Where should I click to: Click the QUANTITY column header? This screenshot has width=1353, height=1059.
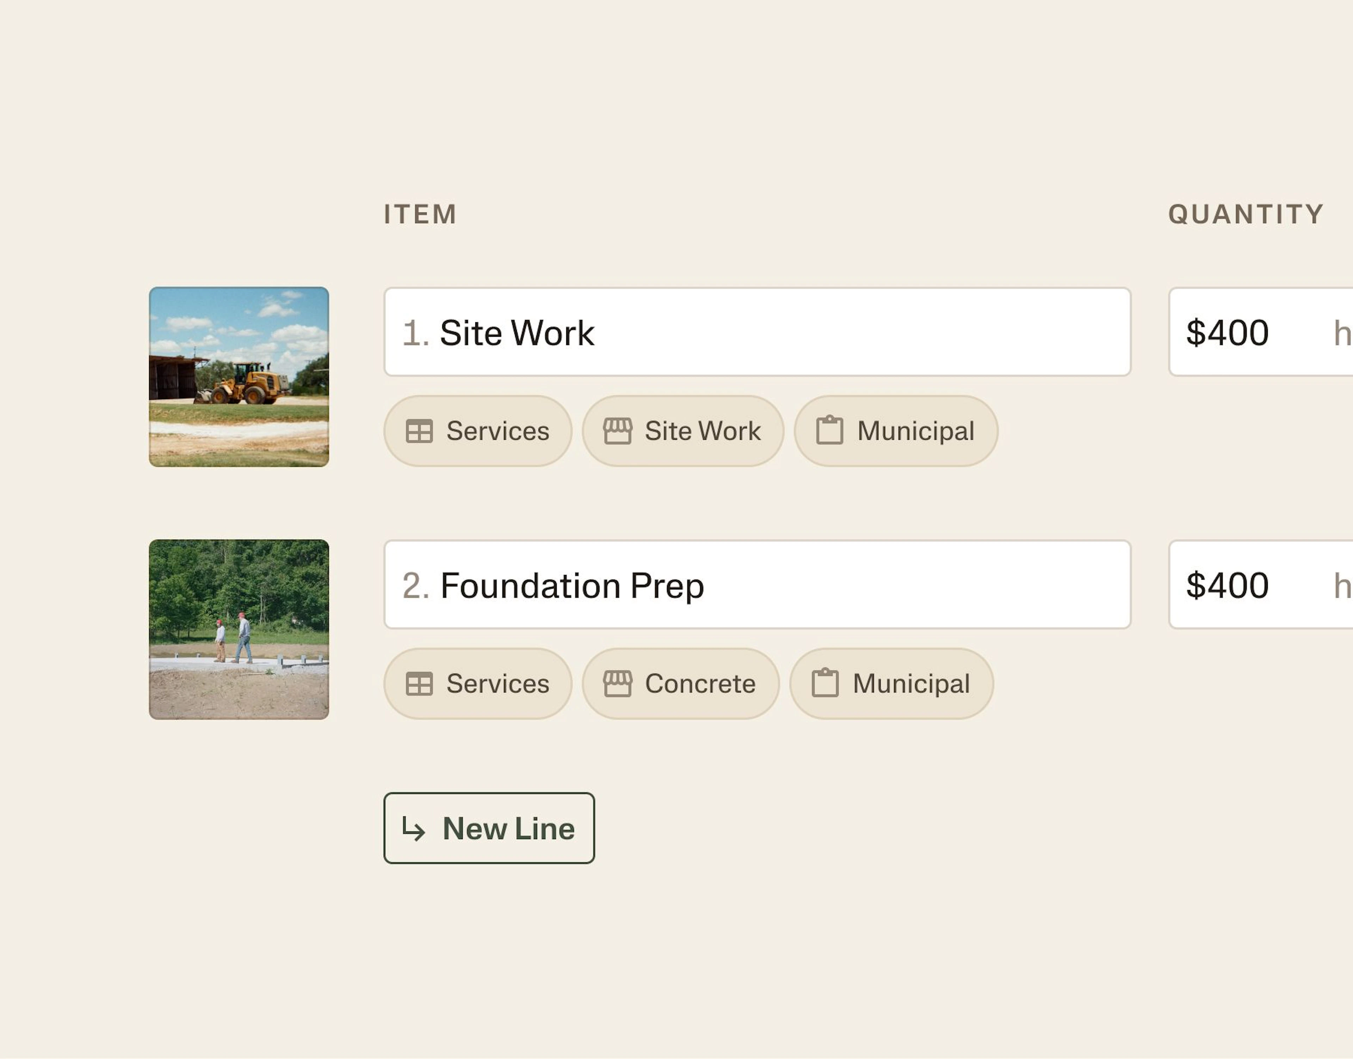(1246, 215)
